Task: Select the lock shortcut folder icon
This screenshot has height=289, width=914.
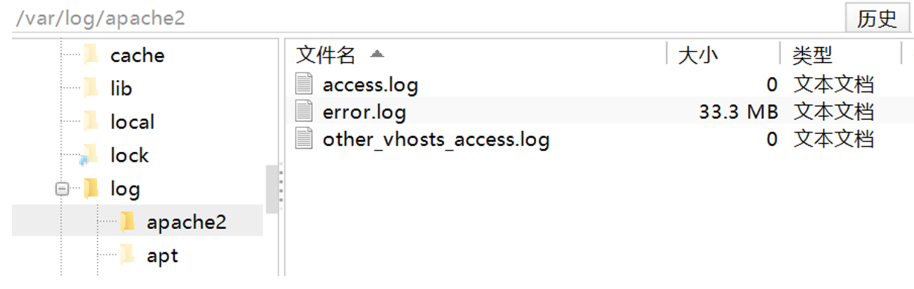Action: coord(89,155)
